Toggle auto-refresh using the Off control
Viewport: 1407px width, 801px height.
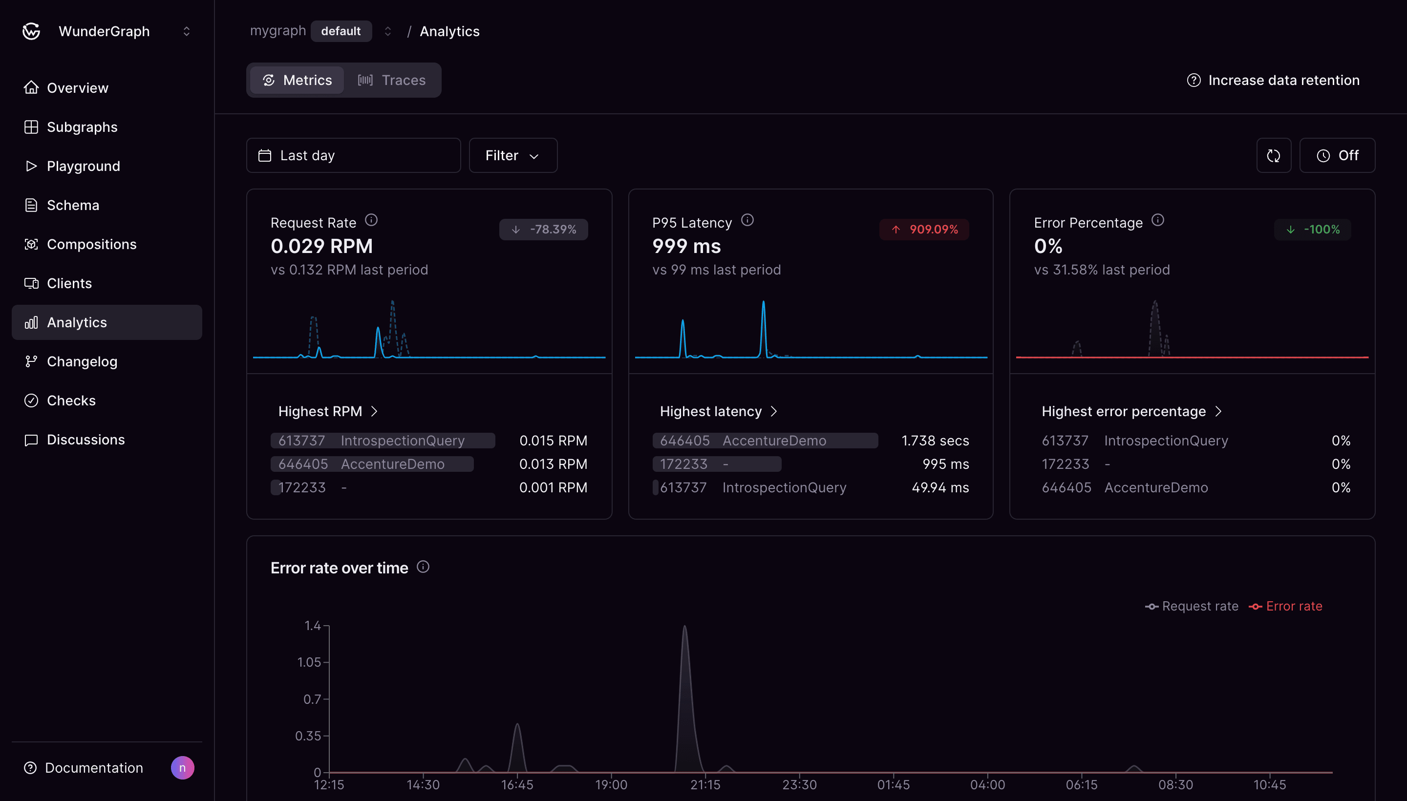click(1337, 155)
